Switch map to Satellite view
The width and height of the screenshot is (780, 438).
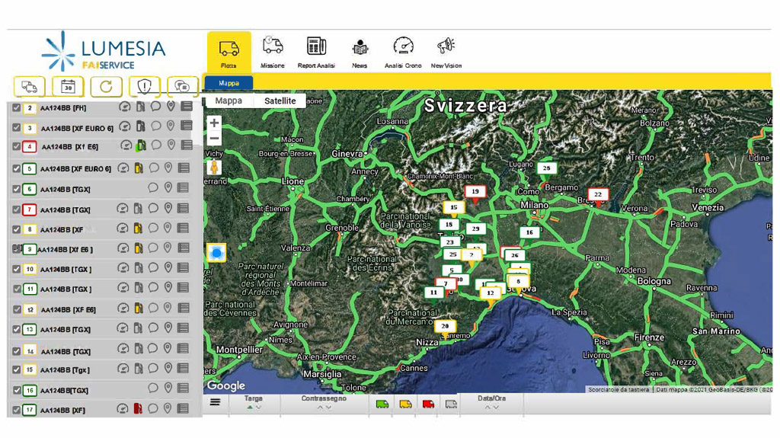point(280,101)
